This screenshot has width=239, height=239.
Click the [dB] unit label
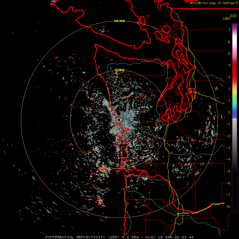tap(227, 18)
